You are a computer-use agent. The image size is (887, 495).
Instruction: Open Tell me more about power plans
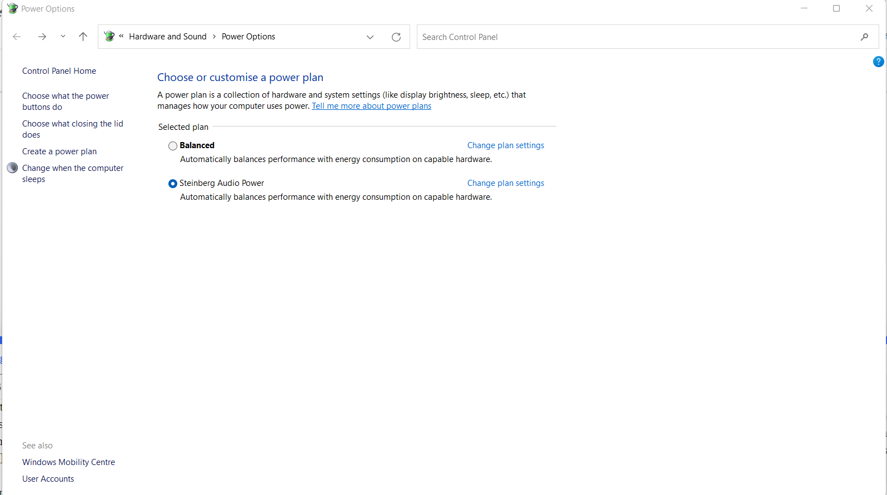pos(371,106)
